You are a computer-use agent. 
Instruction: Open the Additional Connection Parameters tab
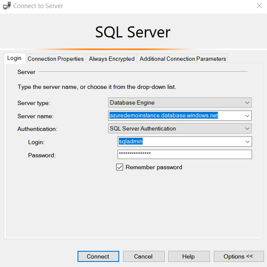coord(183,59)
